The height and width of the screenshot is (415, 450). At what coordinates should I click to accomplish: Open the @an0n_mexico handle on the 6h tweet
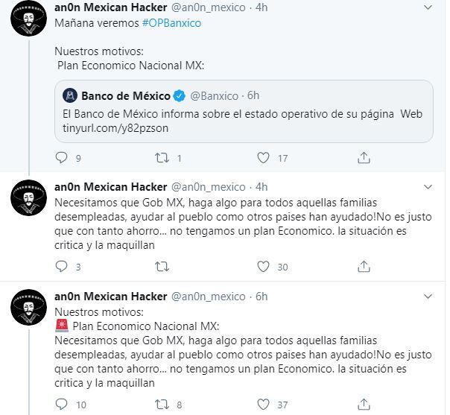coord(209,297)
